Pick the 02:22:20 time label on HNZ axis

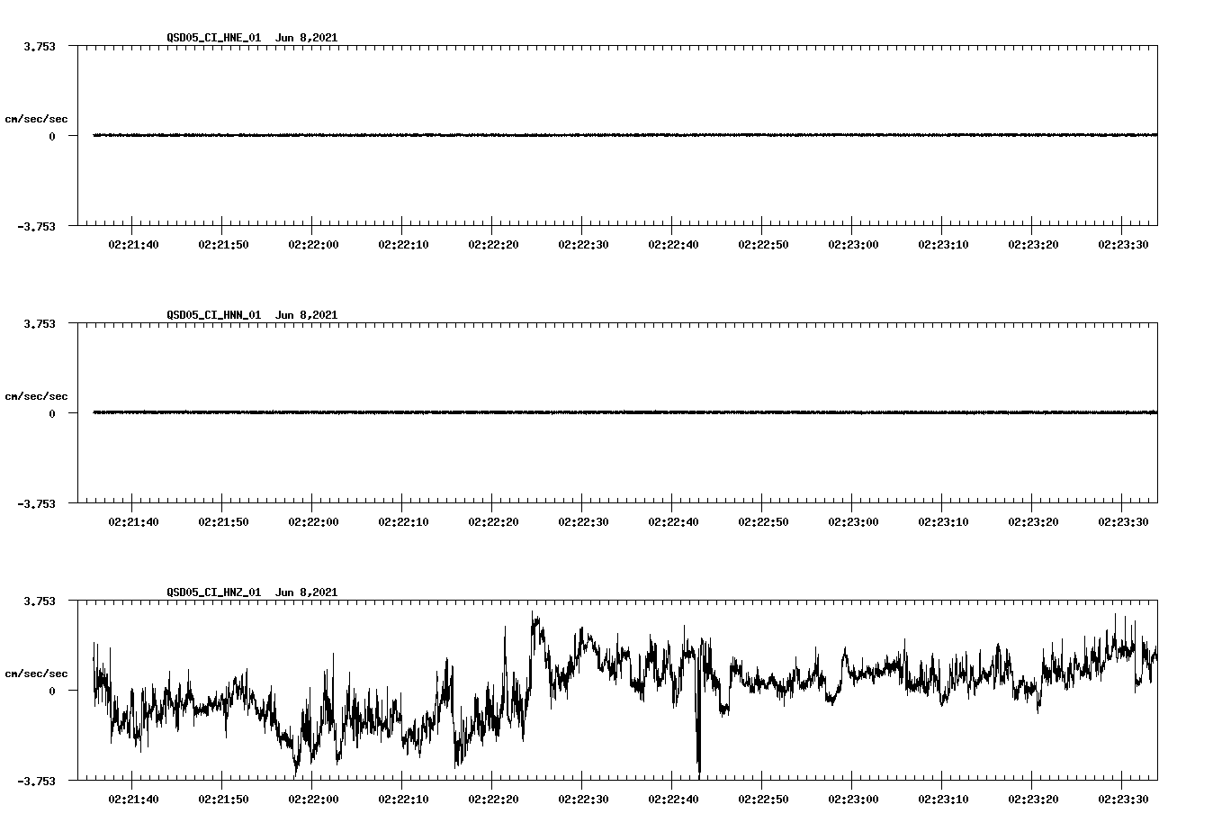(493, 800)
